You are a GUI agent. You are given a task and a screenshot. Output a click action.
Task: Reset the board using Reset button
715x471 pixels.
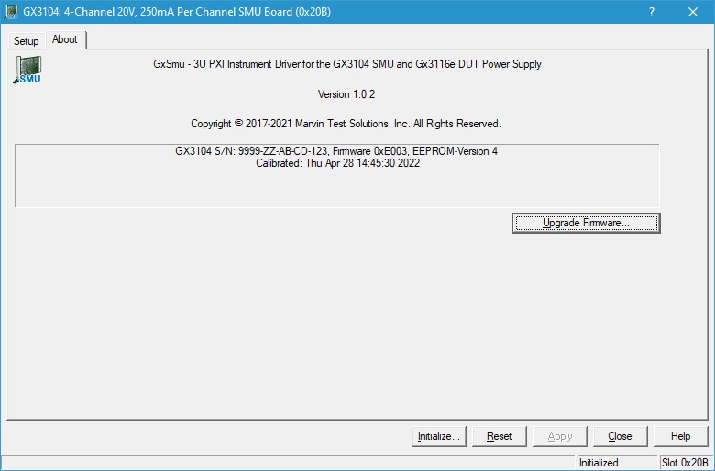(x=500, y=436)
